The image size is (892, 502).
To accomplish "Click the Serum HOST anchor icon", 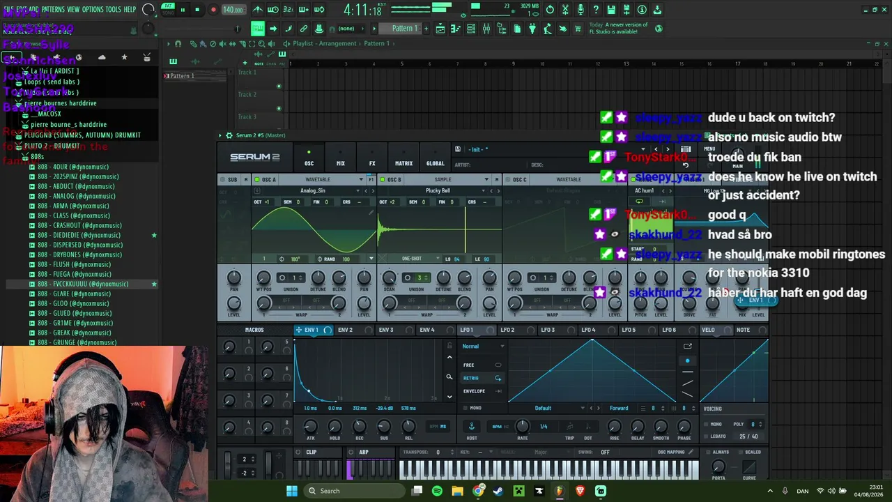I will (471, 426).
